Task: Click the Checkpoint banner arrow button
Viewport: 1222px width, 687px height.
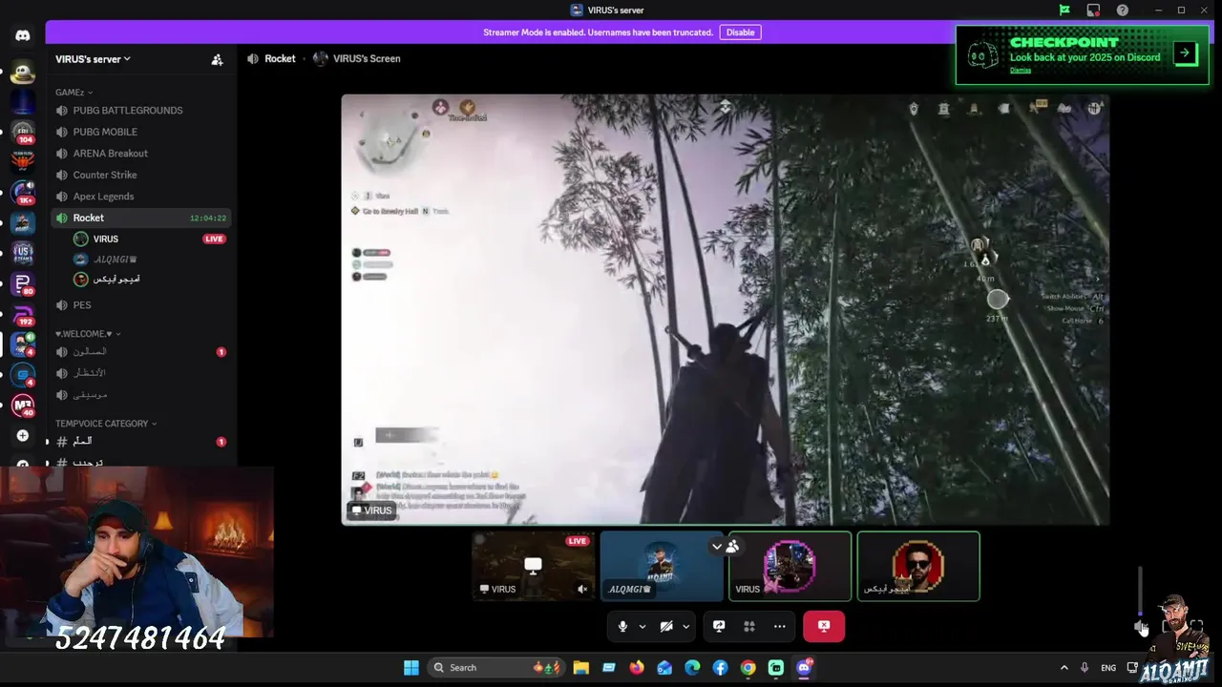Action: pos(1185,52)
